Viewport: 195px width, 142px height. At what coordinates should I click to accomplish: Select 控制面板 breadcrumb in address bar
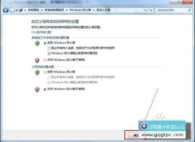[34, 10]
